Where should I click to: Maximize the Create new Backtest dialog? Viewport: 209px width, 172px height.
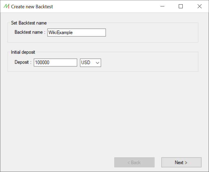(181, 6)
